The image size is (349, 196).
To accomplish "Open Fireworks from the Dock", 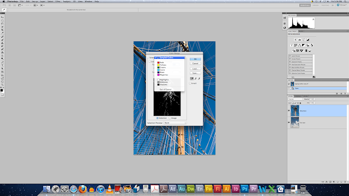I will tap(208, 189).
